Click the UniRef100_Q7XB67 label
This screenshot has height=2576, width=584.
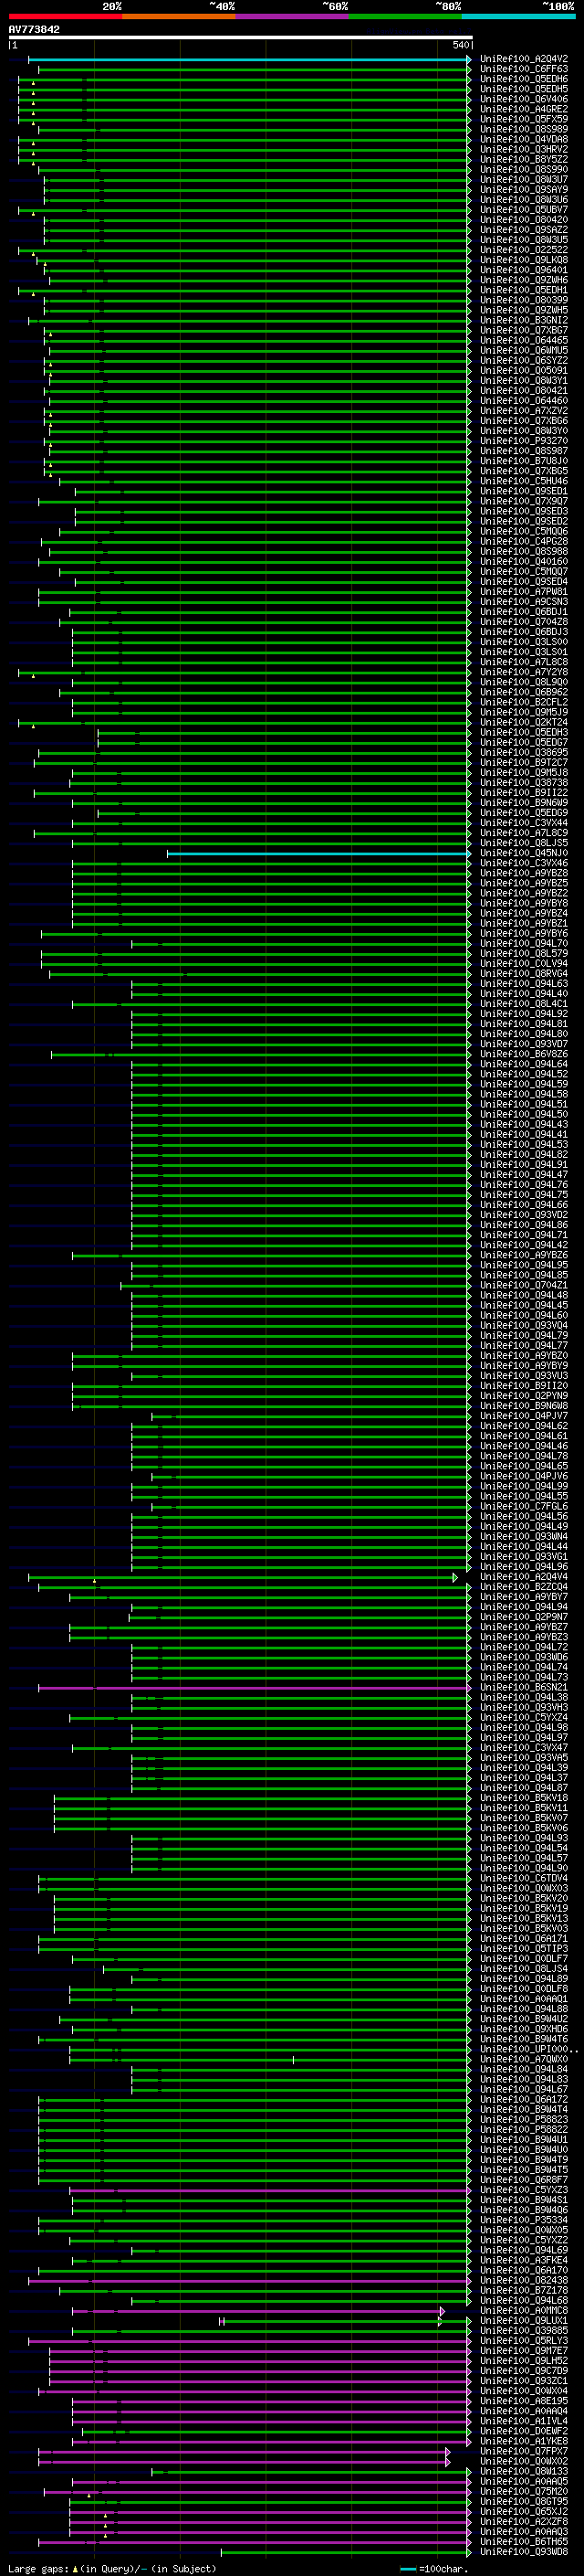tap(524, 330)
